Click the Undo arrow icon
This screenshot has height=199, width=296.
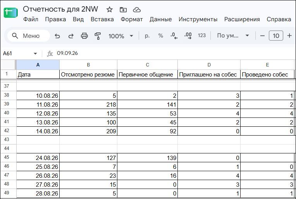point(57,36)
